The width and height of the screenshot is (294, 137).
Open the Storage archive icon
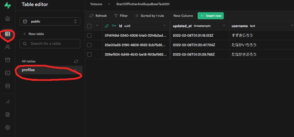(x=7, y=60)
